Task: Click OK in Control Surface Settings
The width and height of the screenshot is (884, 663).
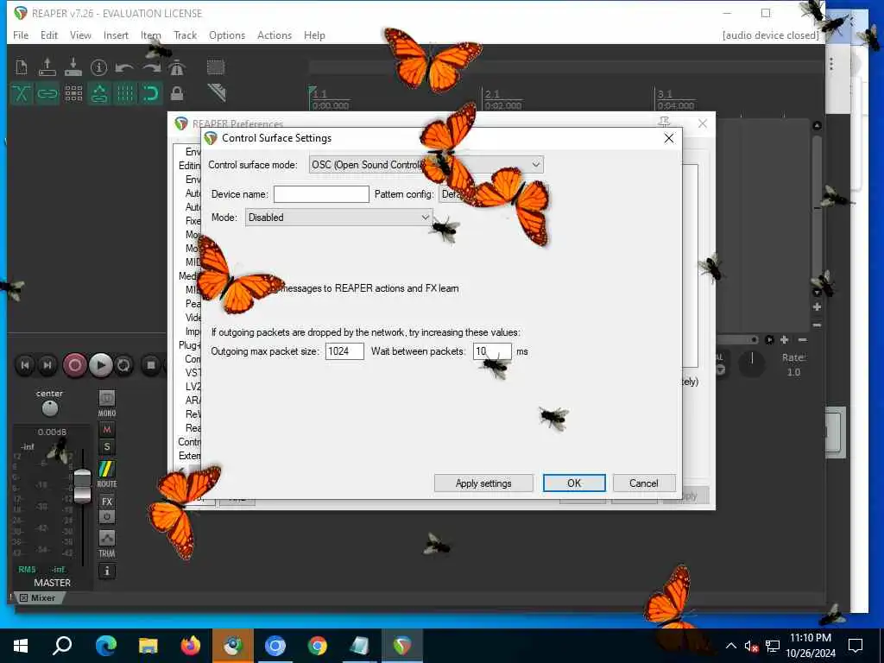Action: coord(574,483)
